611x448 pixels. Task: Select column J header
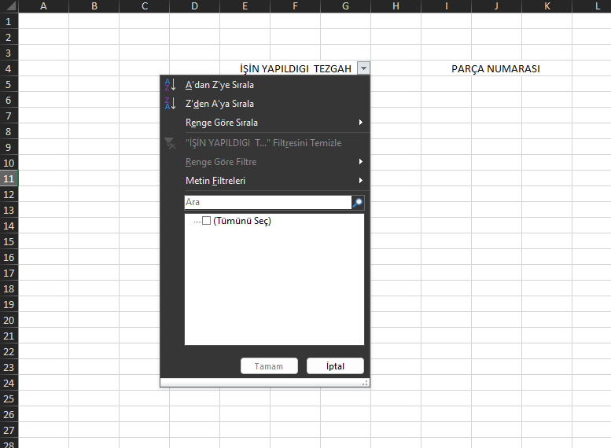[496, 6]
